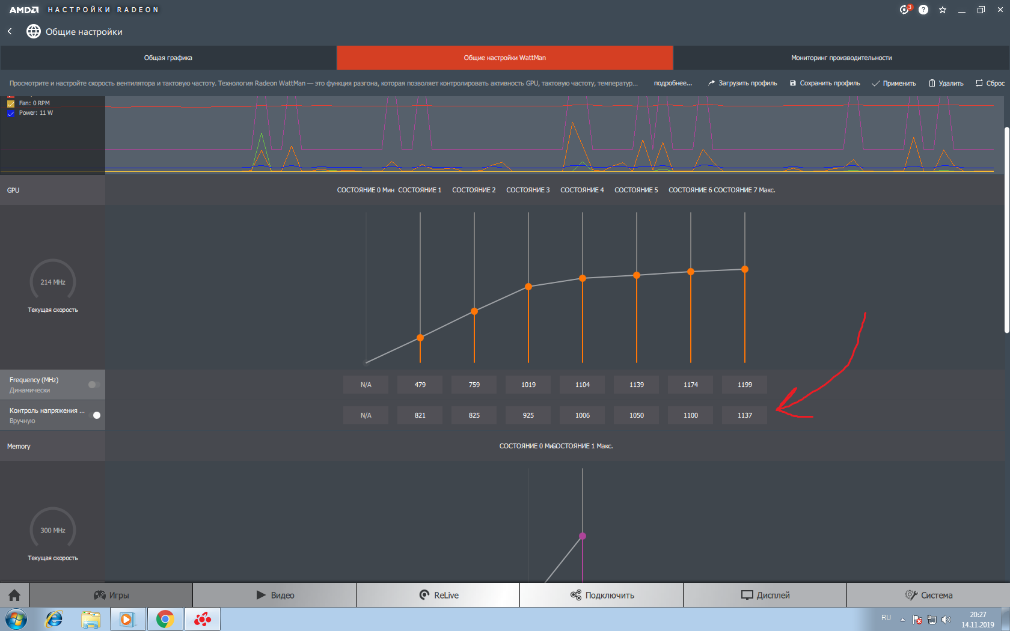This screenshot has height=631, width=1010.
Task: Click the voltage field showing 1137
Action: 745,415
